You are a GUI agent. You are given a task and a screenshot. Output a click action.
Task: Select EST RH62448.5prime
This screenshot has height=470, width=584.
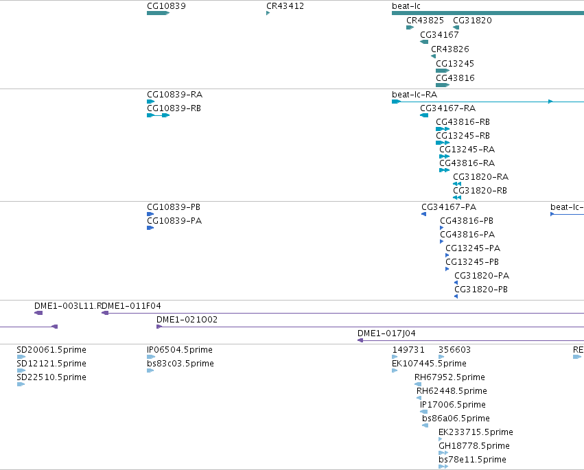point(452,391)
